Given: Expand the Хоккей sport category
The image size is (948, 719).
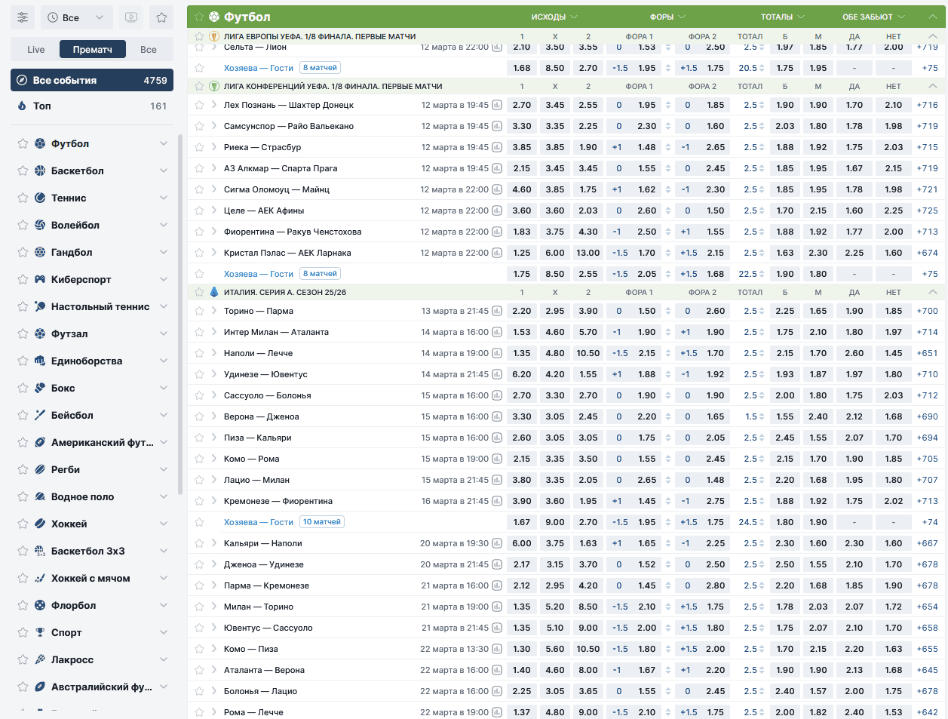Looking at the screenshot, I should tap(164, 524).
